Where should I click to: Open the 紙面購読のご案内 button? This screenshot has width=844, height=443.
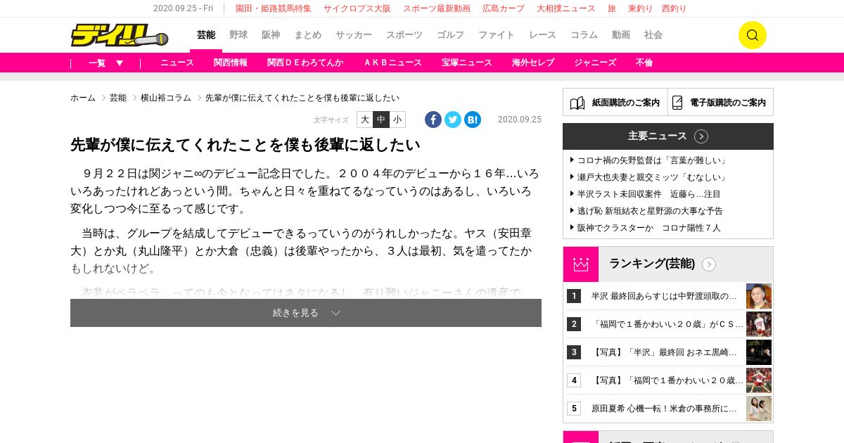[615, 102]
